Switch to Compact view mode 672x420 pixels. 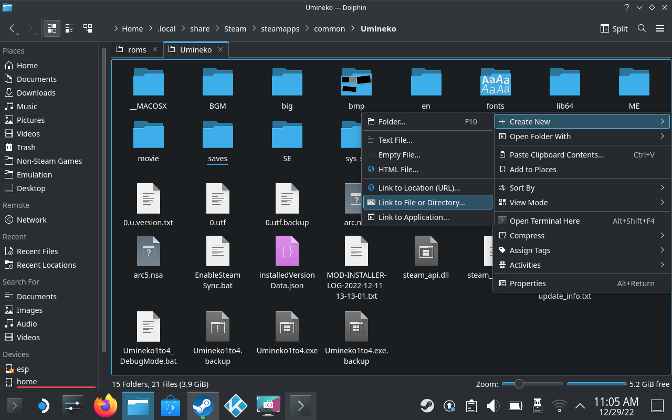point(69,28)
